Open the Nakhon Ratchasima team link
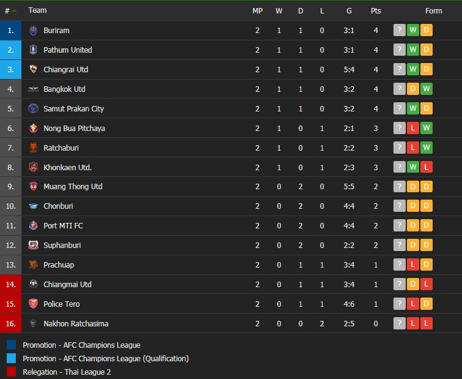462x379 pixels. pyautogui.click(x=76, y=323)
